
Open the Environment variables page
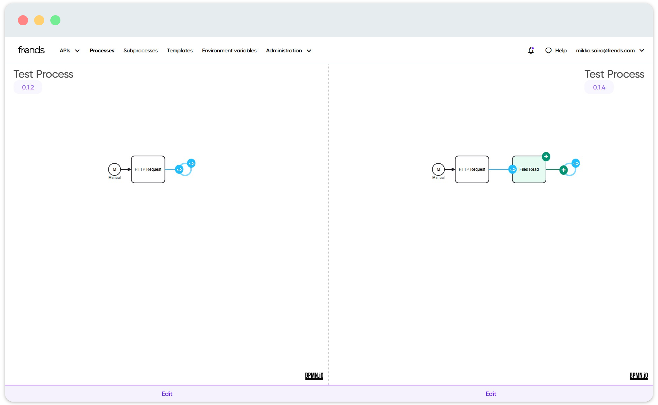(229, 50)
